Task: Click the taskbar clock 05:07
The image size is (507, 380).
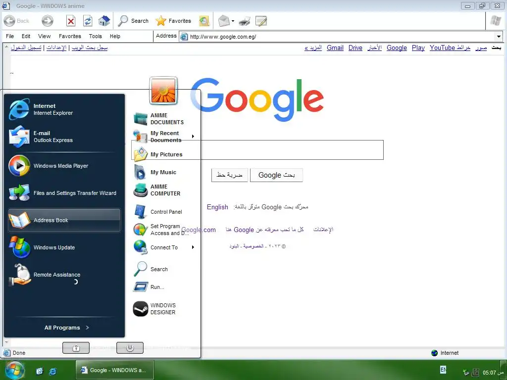Action: click(x=494, y=373)
